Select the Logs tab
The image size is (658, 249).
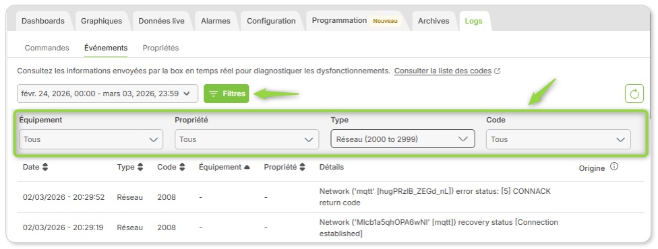tap(474, 21)
